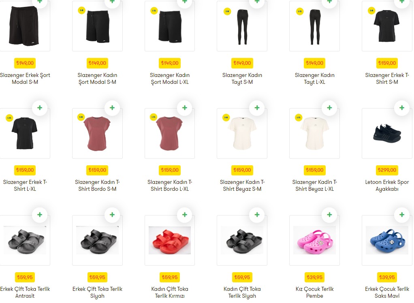Add Letoon Erkek Spor Ayakkabı with plus icon
The image size is (414, 303).
pos(402,108)
